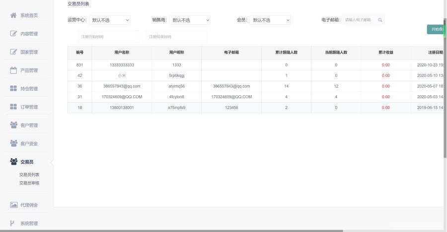Click the calendar icon beside 产品管理

(x=13, y=70)
